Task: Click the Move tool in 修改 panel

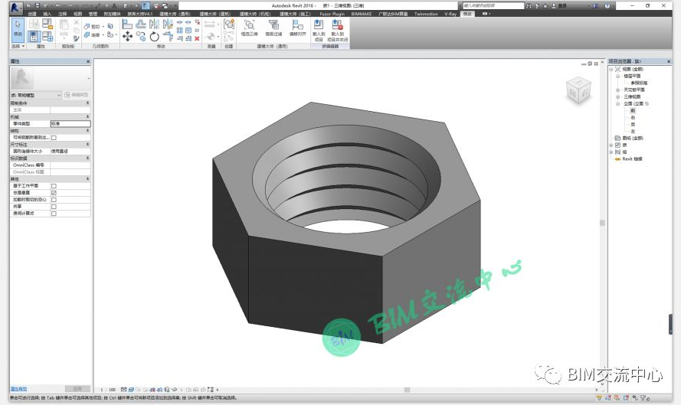Action: point(127,37)
